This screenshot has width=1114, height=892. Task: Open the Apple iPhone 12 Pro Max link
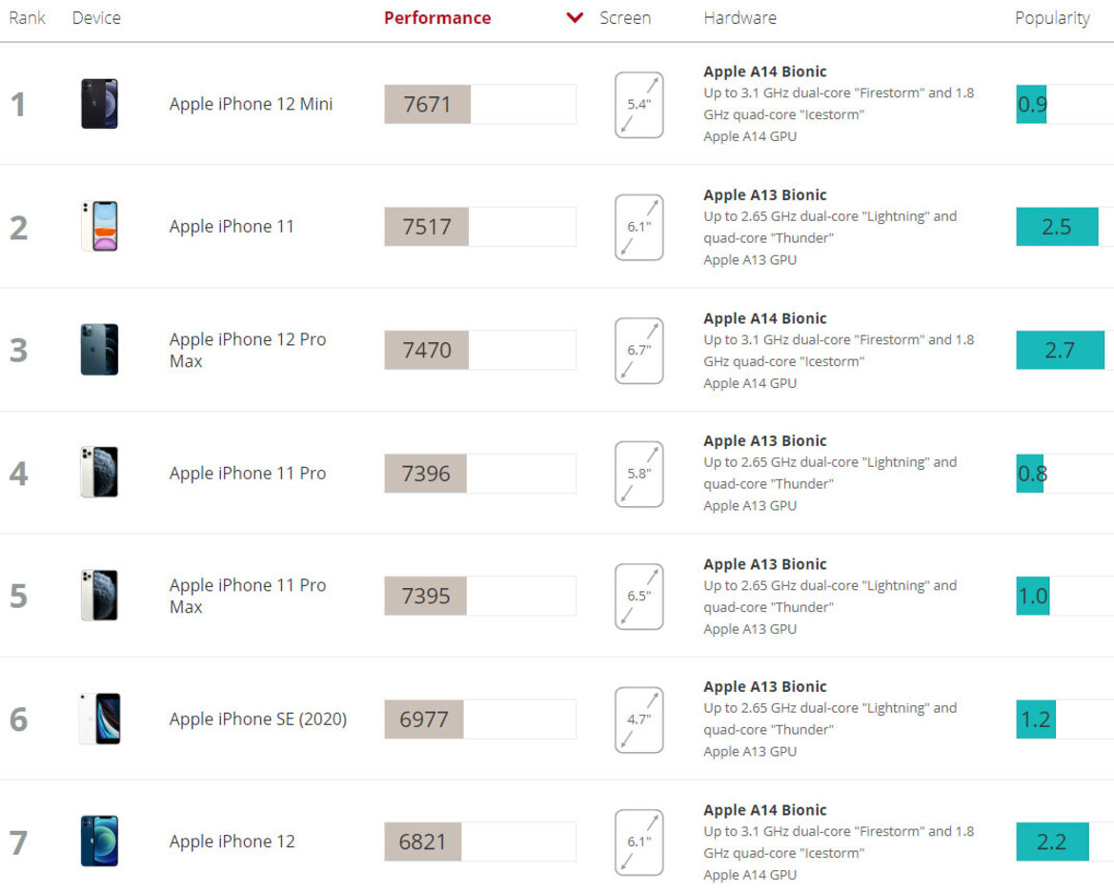click(x=247, y=350)
